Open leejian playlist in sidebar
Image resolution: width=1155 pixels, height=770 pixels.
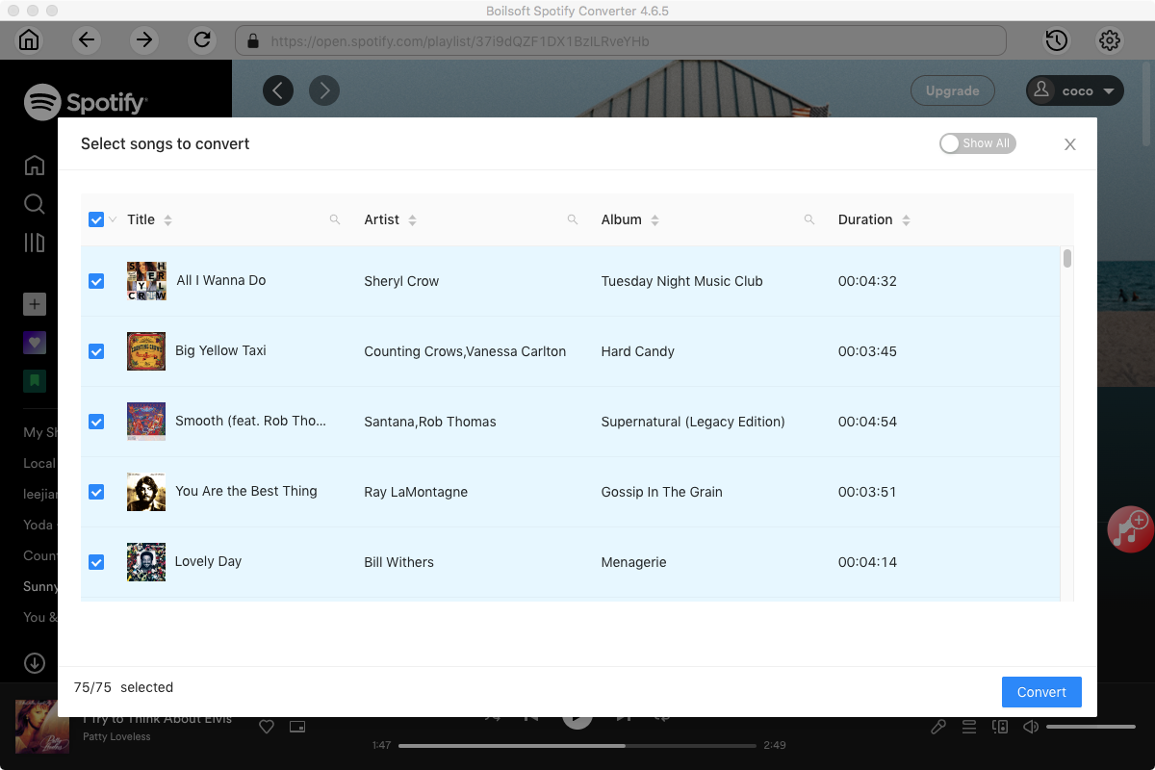point(40,494)
